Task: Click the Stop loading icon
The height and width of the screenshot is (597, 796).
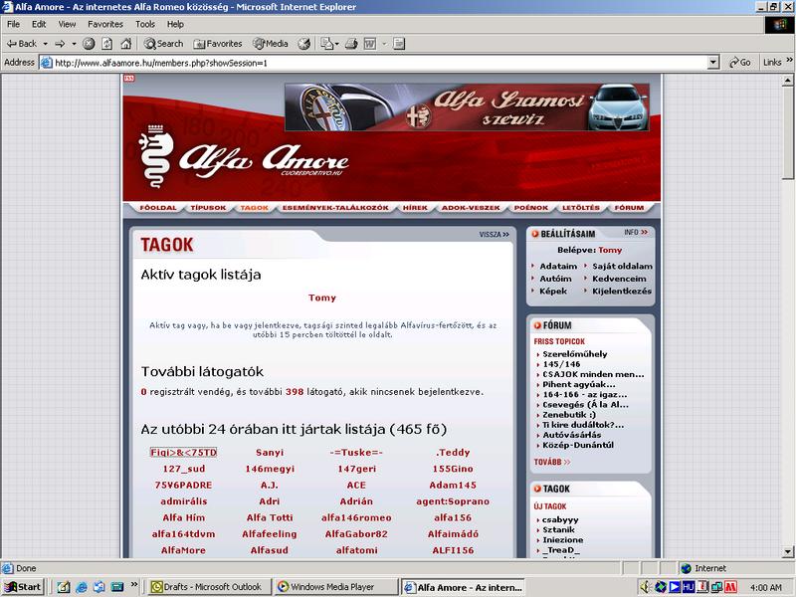Action: click(x=89, y=44)
